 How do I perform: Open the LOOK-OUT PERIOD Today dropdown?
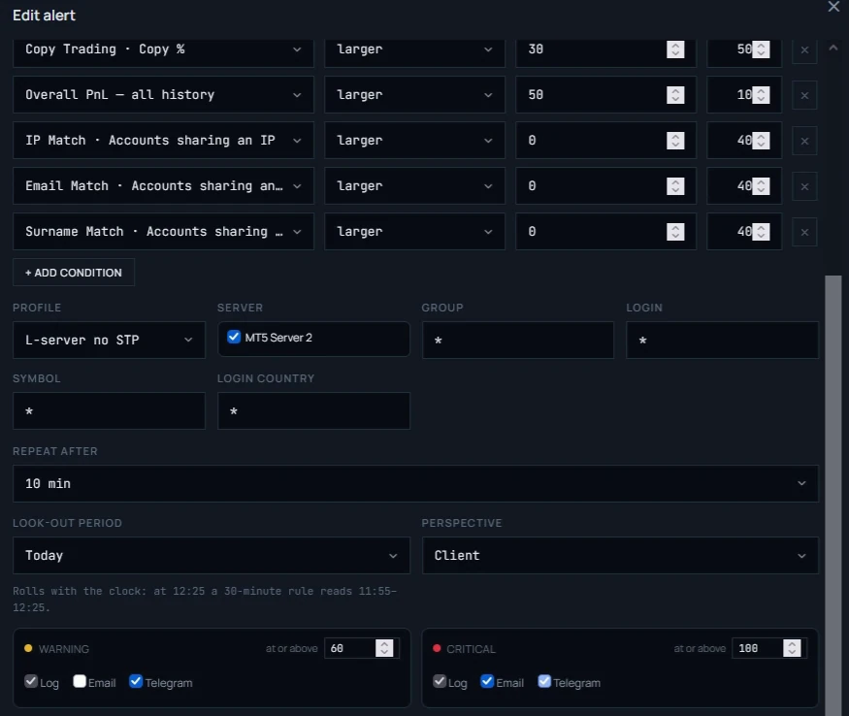pos(212,556)
